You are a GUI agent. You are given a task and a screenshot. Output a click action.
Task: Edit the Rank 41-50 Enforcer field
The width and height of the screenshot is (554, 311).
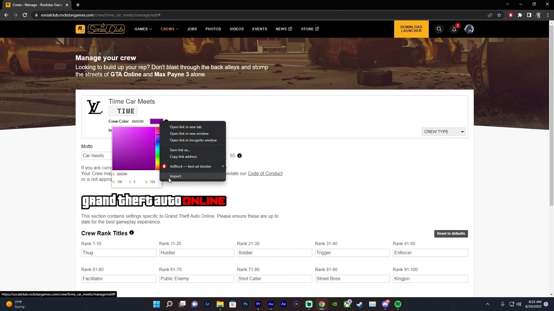tap(430, 253)
